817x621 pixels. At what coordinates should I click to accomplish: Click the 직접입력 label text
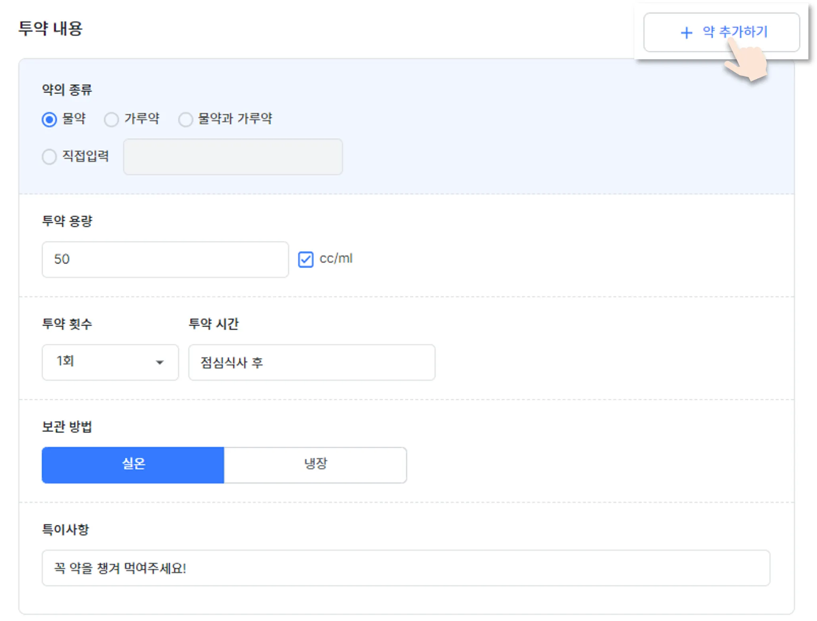click(x=85, y=156)
